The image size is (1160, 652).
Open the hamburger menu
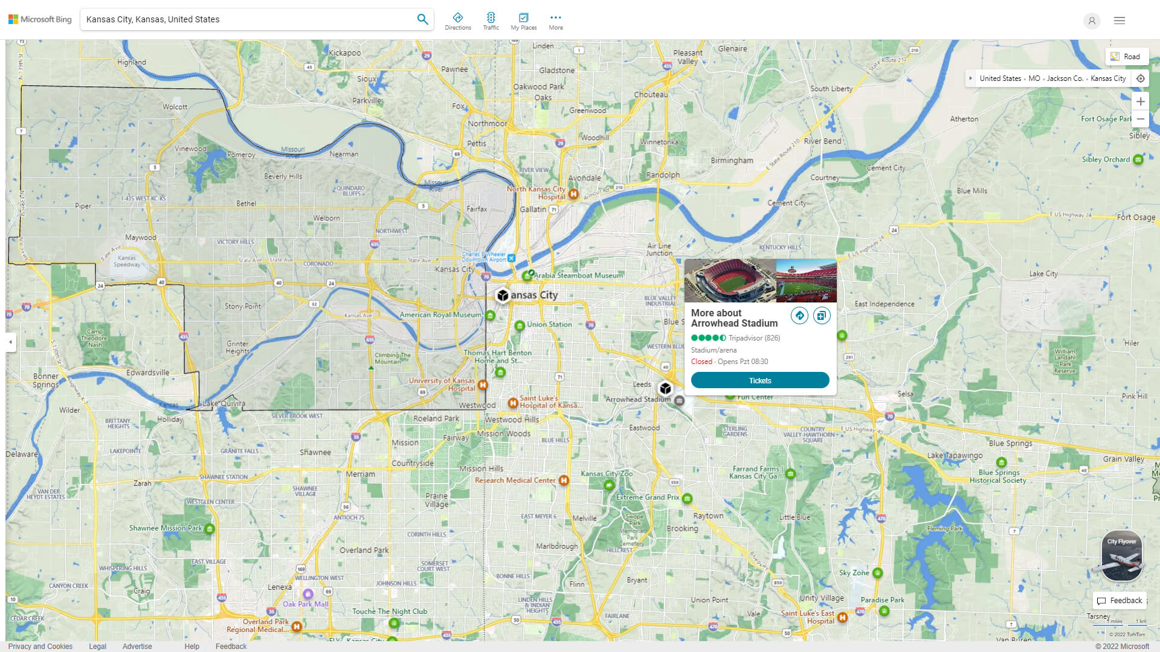tap(1120, 20)
